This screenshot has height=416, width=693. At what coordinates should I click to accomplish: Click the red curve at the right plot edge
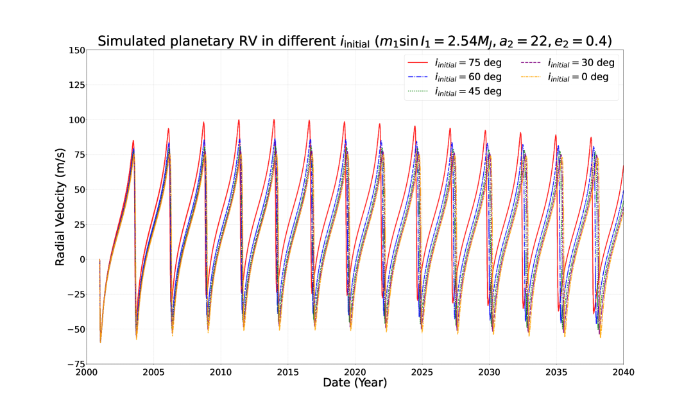622,168
